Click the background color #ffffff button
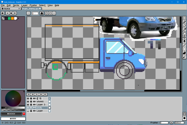The image size is (187, 125). pyautogui.click(x=13, y=119)
